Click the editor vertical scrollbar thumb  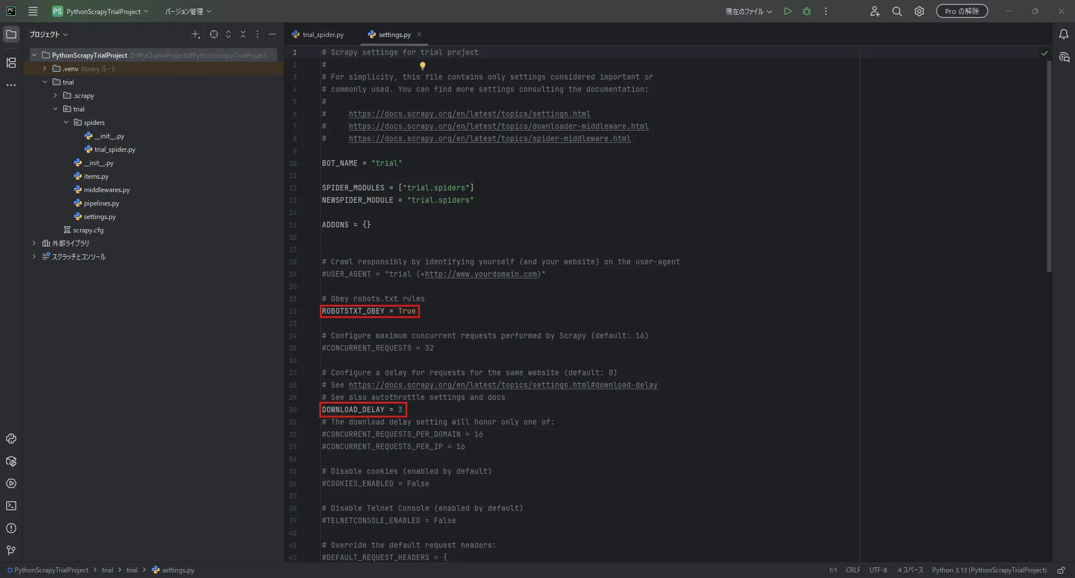pyautogui.click(x=1049, y=166)
